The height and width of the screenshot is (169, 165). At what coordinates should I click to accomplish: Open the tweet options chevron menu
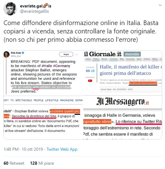point(160,5)
